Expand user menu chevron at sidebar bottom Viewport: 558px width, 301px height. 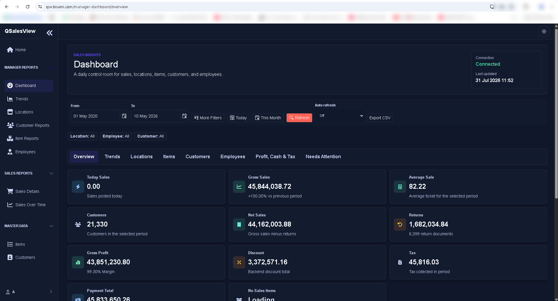(x=51, y=292)
